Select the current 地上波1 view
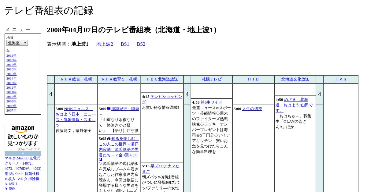The image size is (367, 192). (80, 44)
